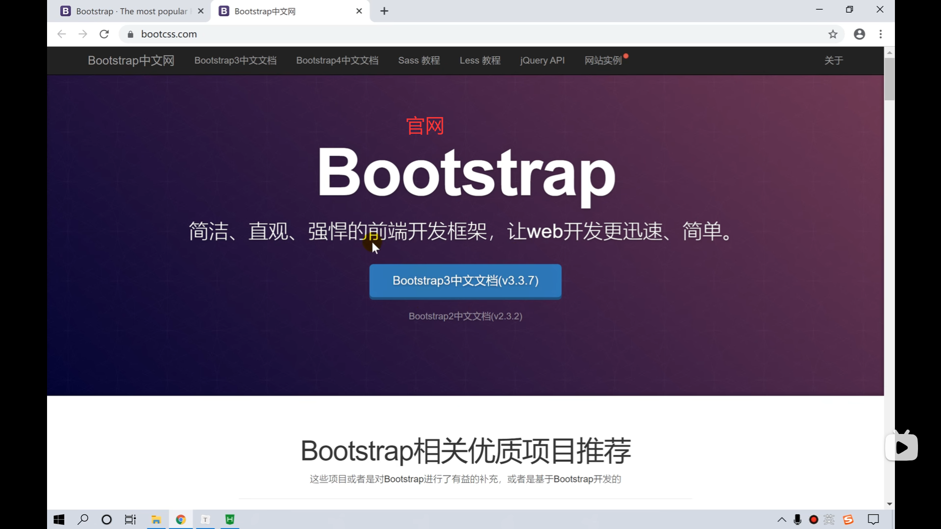Click the scrollbar down arrow
The width and height of the screenshot is (941, 529).
point(889,504)
